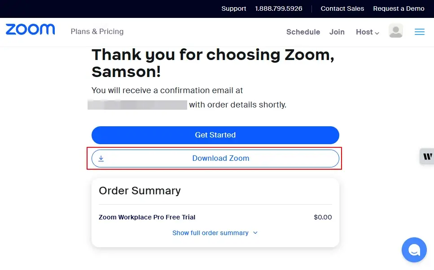
Task: Click the $0.00 order price
Action: [323, 217]
